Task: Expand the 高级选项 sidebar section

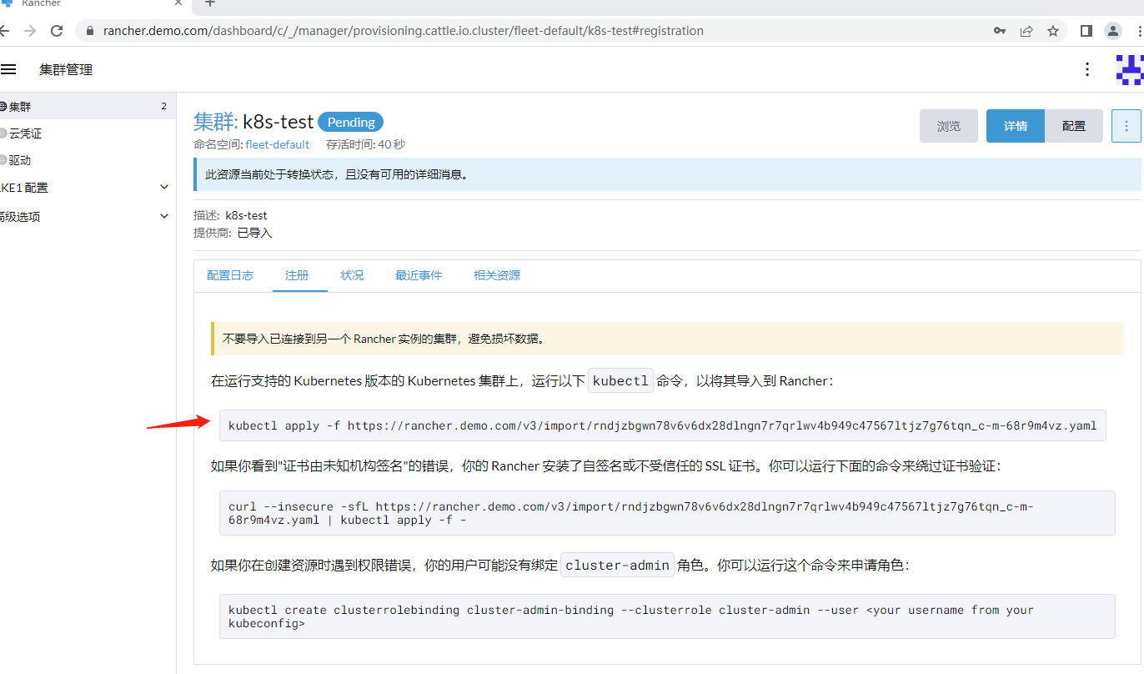Action: click(87, 216)
